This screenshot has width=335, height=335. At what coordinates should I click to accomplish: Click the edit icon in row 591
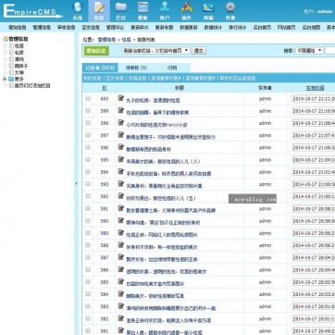[121, 208]
